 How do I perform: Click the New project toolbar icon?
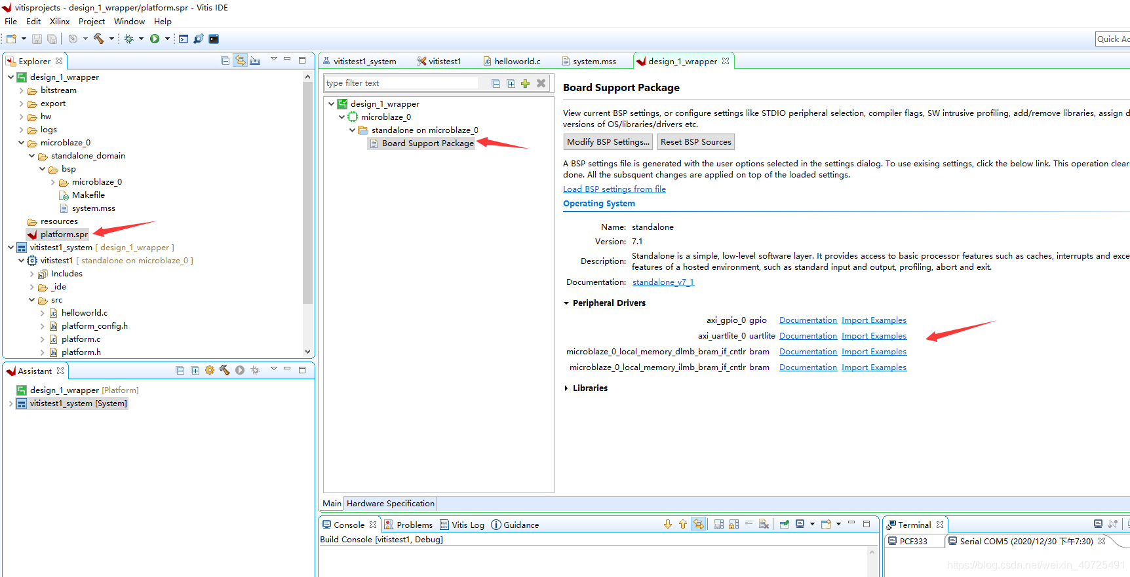11,39
